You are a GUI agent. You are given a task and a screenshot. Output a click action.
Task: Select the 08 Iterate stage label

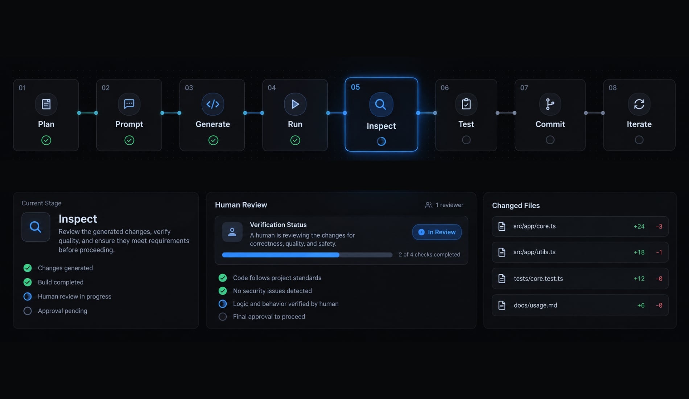pos(639,124)
